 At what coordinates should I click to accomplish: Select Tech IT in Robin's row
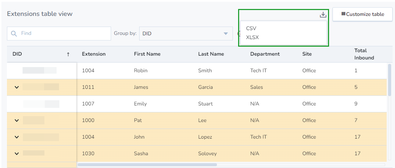tap(259, 71)
